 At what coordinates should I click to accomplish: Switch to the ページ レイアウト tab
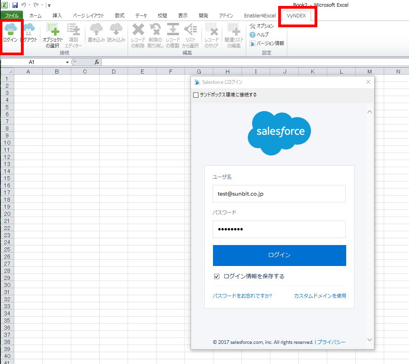point(88,16)
